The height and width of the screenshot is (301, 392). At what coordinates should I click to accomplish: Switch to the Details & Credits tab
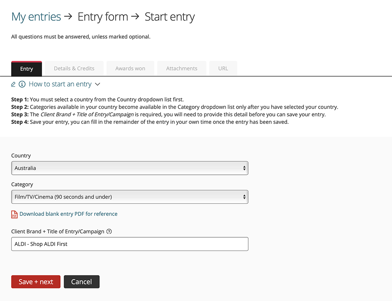(x=74, y=68)
